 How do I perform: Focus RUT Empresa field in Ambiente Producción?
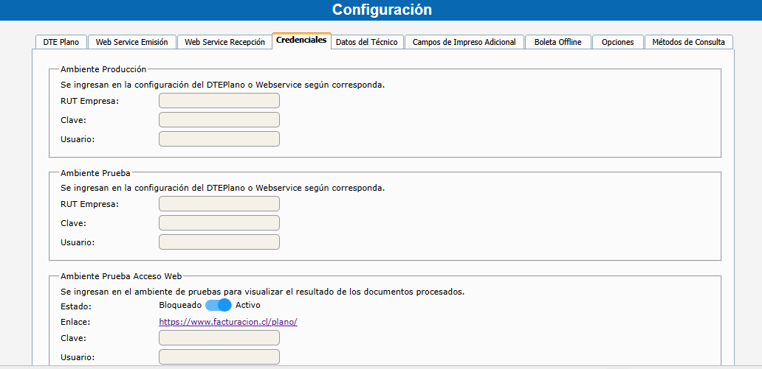point(219,101)
